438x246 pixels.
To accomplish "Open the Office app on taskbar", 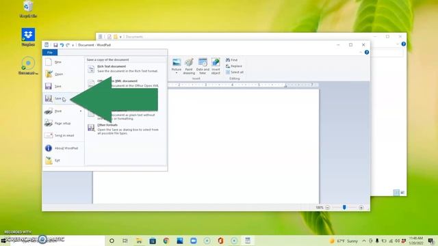I will (220, 241).
